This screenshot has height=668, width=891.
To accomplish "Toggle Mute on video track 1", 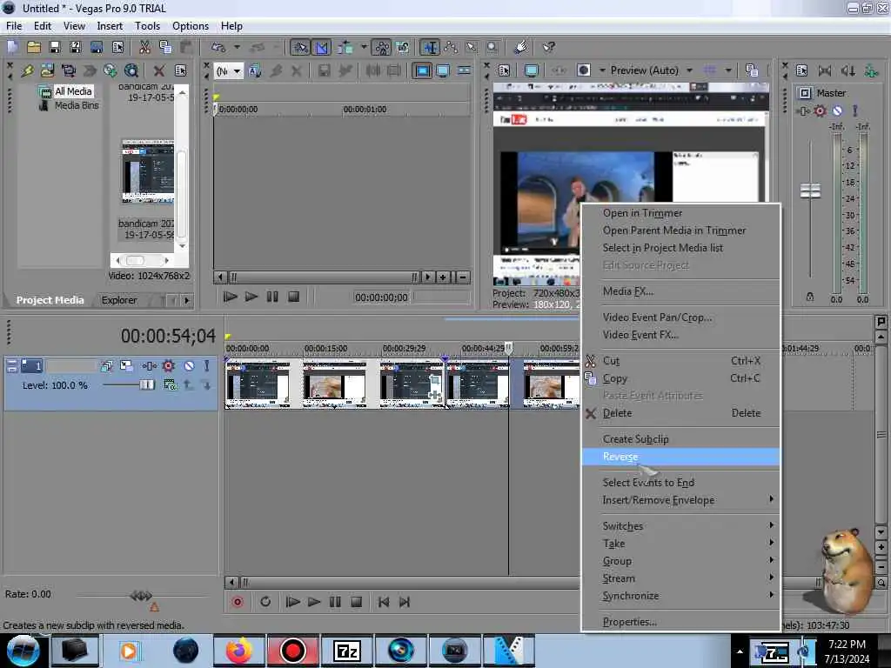I will click(189, 366).
